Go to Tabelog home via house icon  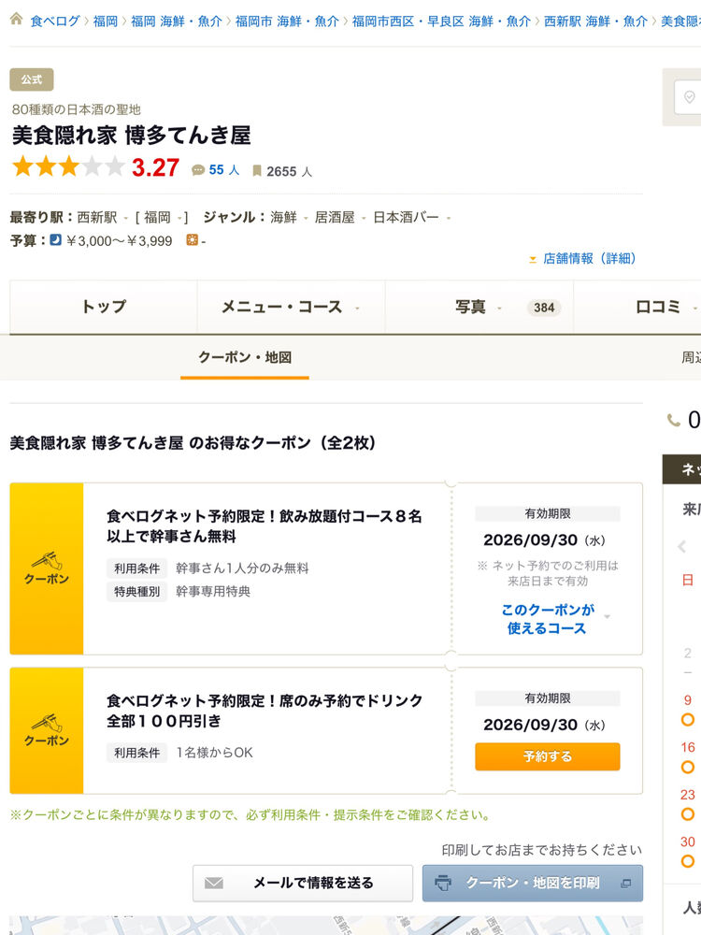pos(17,19)
